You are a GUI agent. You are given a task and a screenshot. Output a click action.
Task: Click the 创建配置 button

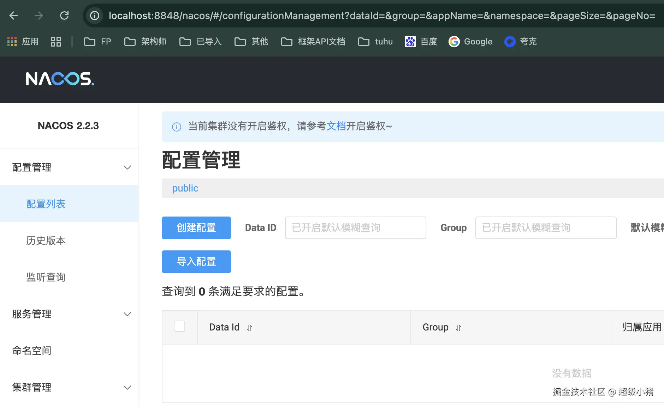pos(196,228)
